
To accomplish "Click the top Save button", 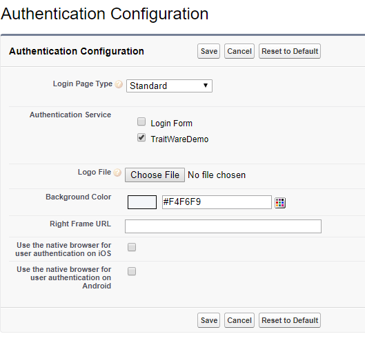I will tap(209, 51).
